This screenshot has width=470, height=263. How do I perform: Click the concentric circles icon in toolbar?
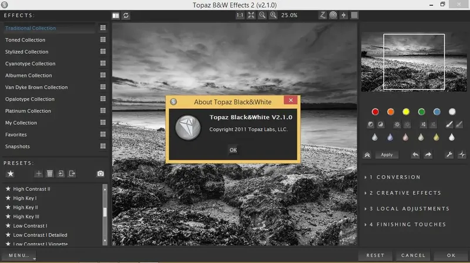pos(333,15)
